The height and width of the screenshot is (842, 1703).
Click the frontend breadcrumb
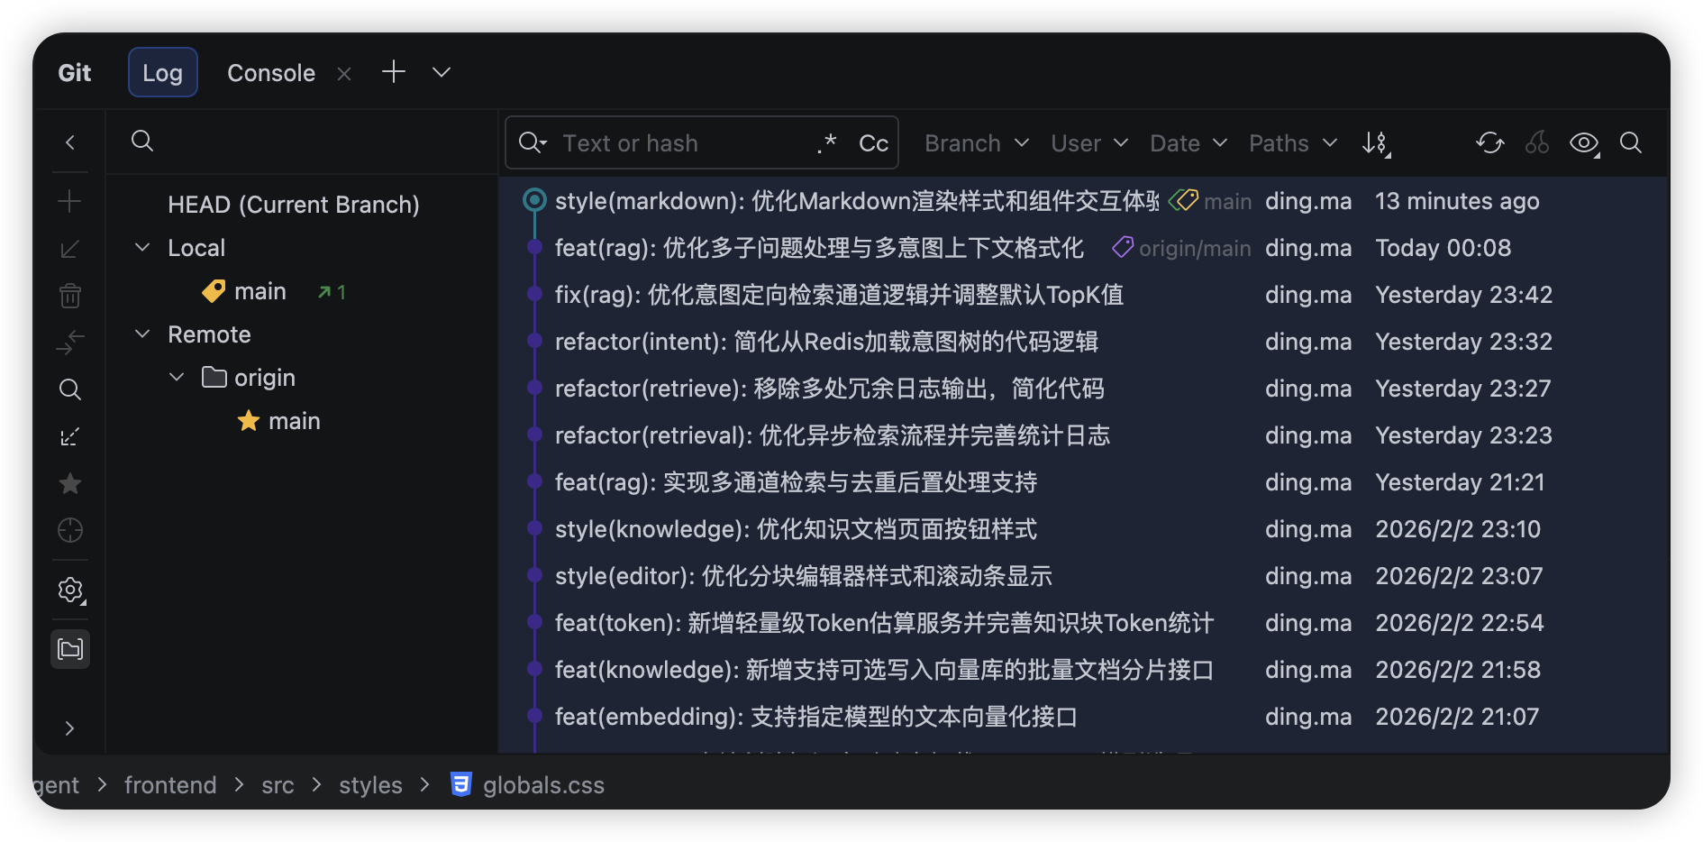(x=170, y=784)
